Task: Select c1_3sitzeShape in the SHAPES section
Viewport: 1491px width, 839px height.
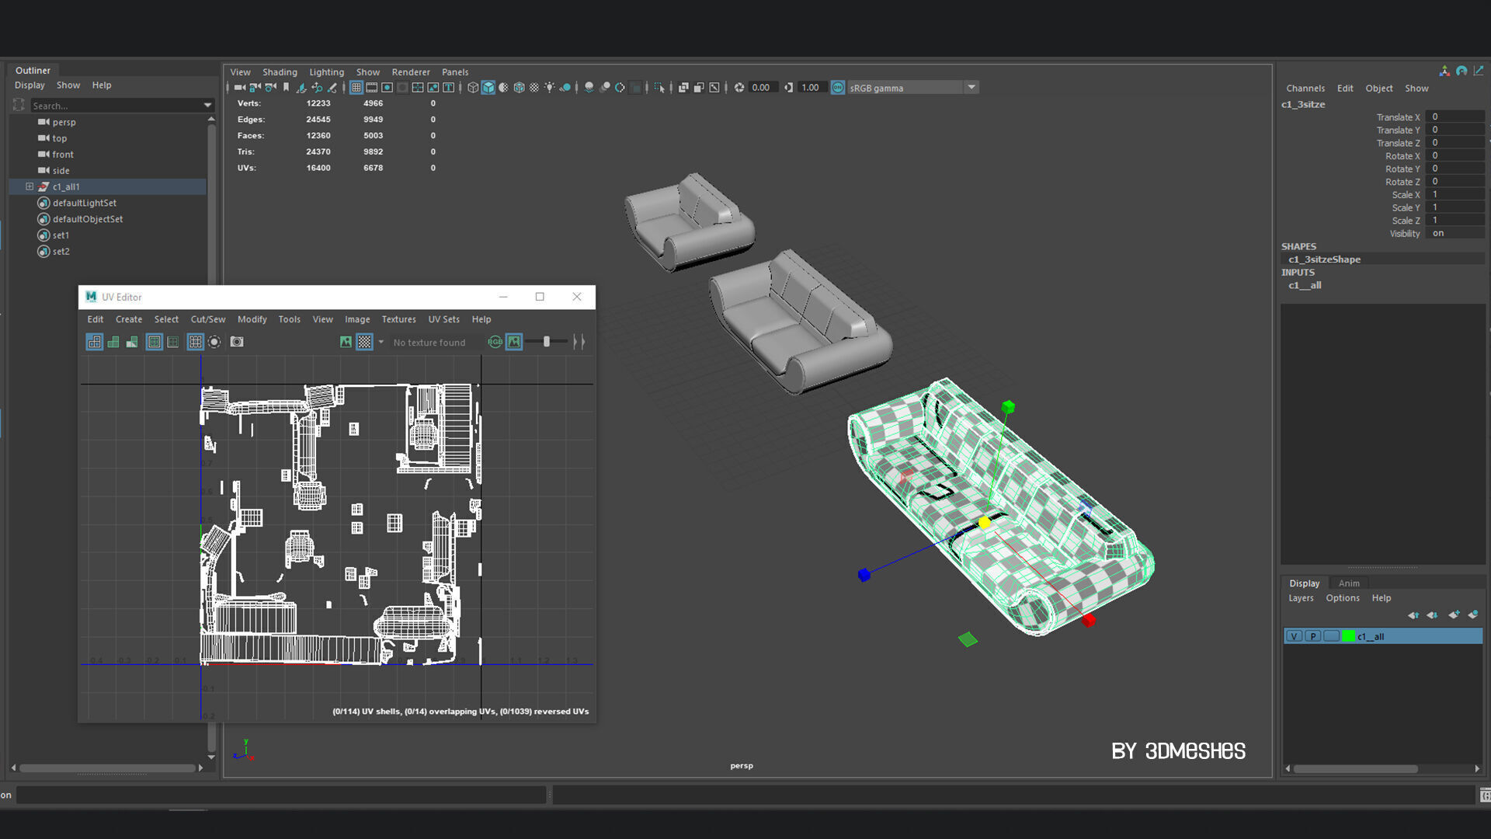Action: [x=1324, y=259]
